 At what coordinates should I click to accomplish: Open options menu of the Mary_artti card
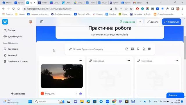point(81,61)
